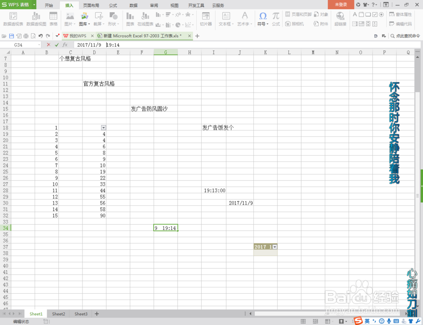Insert option button form control from ribbon
The height and width of the screenshot is (325, 423).
tap(381, 14)
